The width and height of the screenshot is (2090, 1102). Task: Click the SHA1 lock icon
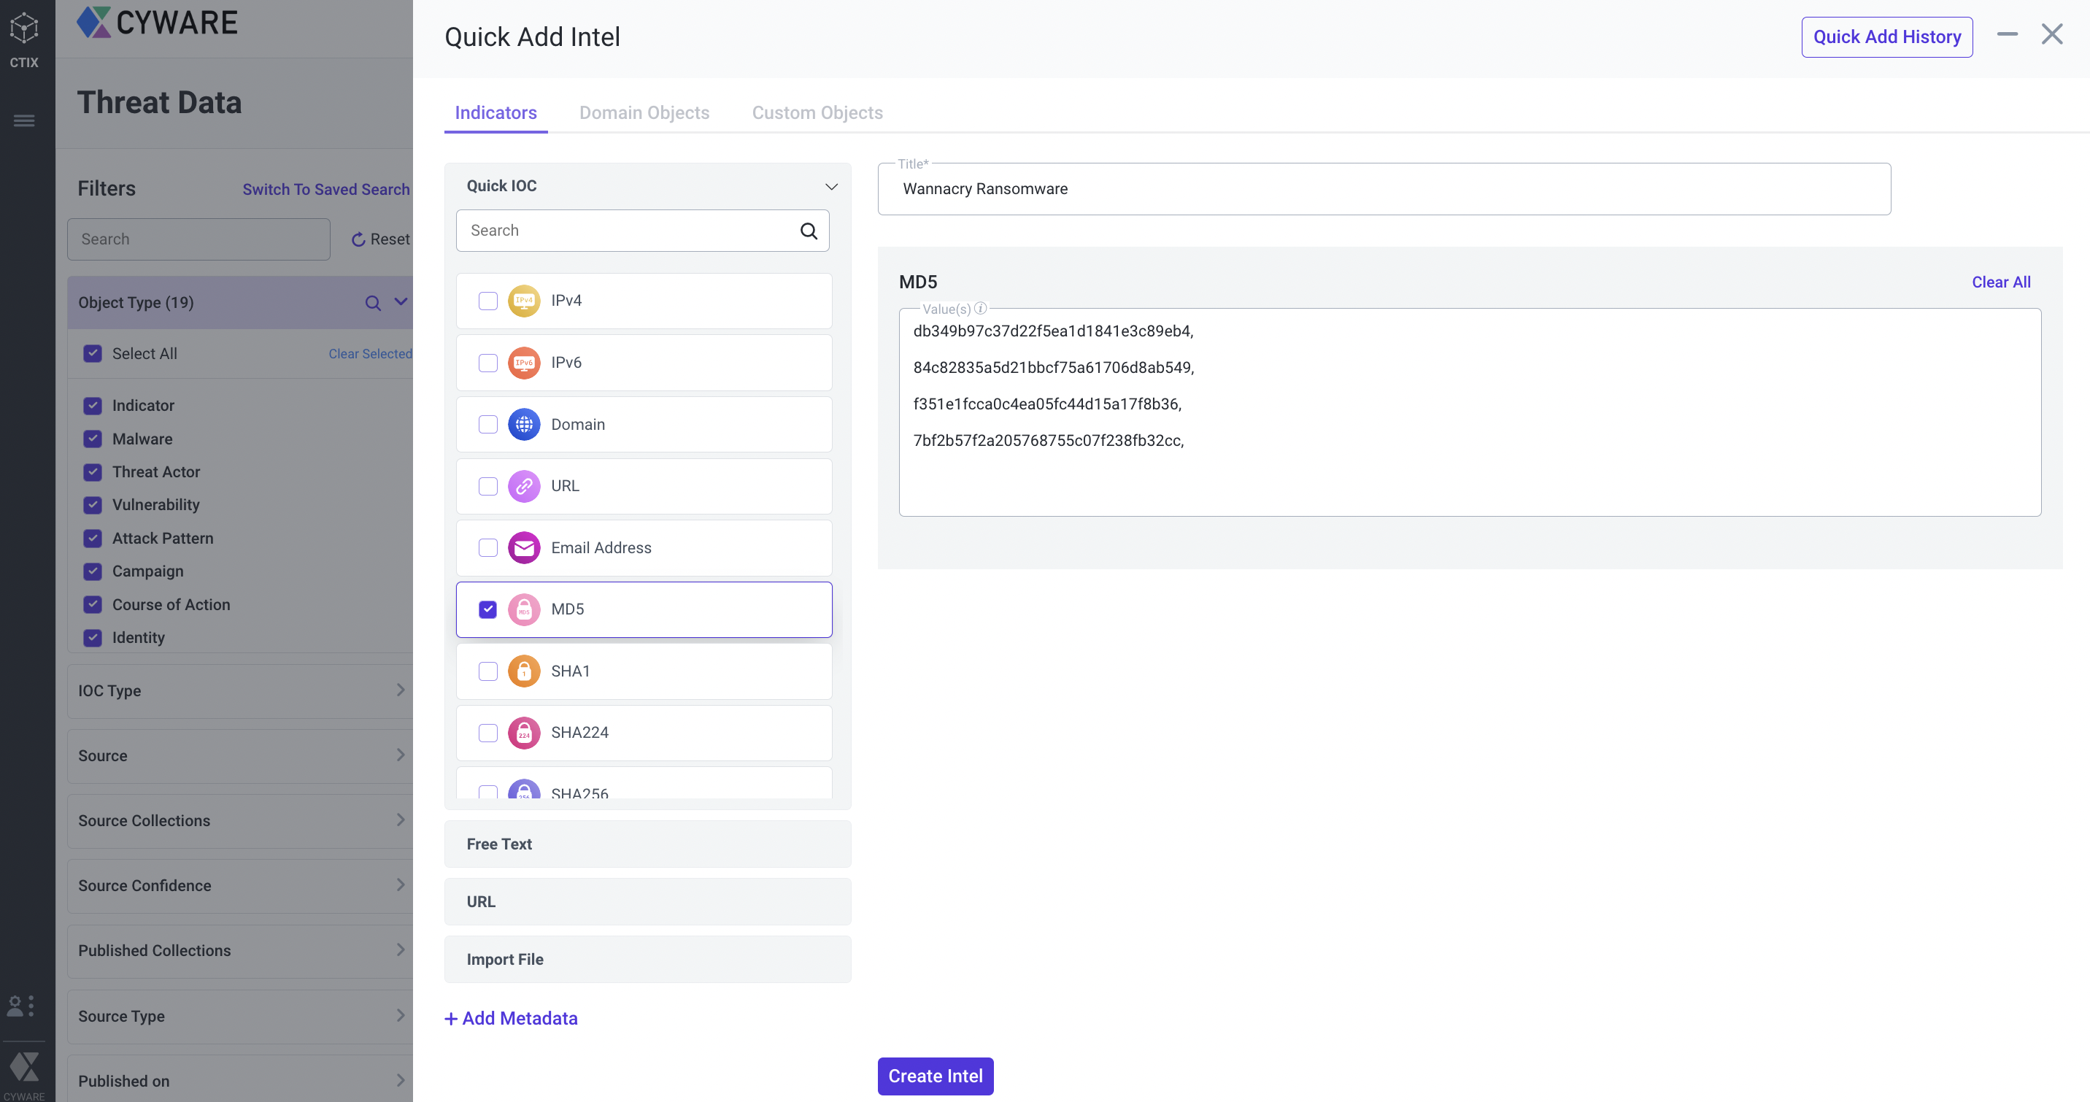coord(523,671)
